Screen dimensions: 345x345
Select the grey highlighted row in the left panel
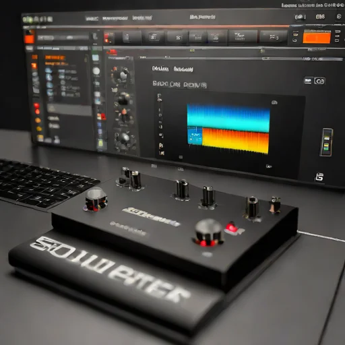[69, 110]
